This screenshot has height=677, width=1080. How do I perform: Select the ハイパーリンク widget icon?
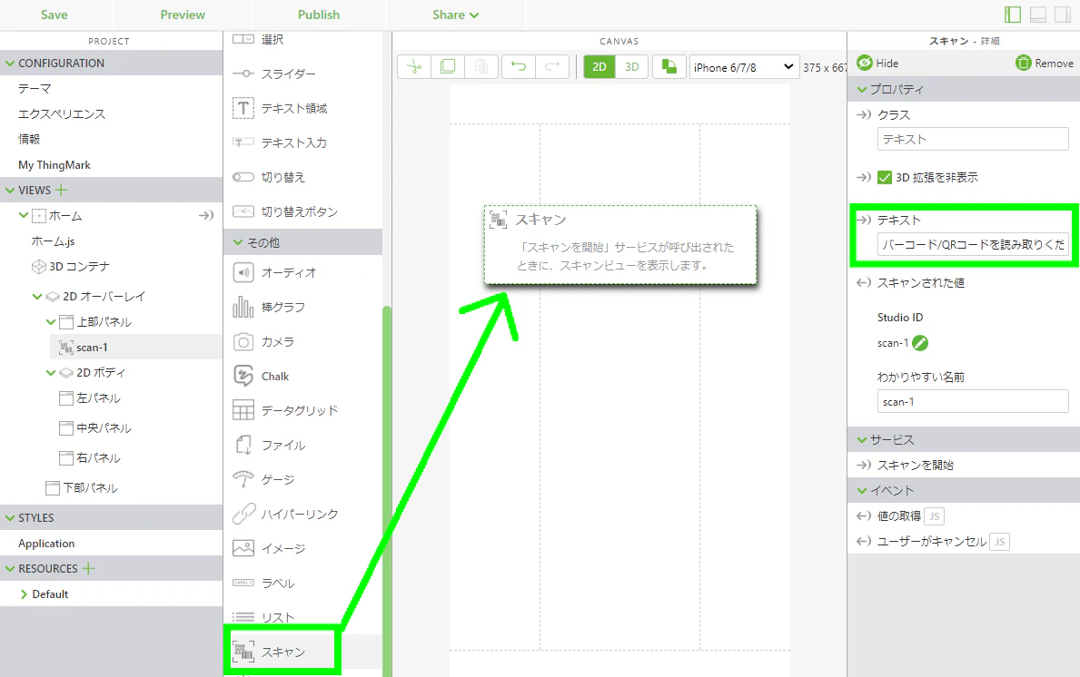click(x=243, y=514)
